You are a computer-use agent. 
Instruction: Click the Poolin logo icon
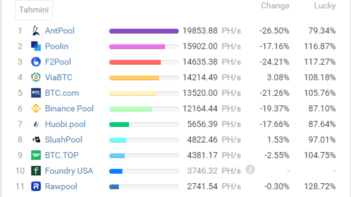(36, 46)
